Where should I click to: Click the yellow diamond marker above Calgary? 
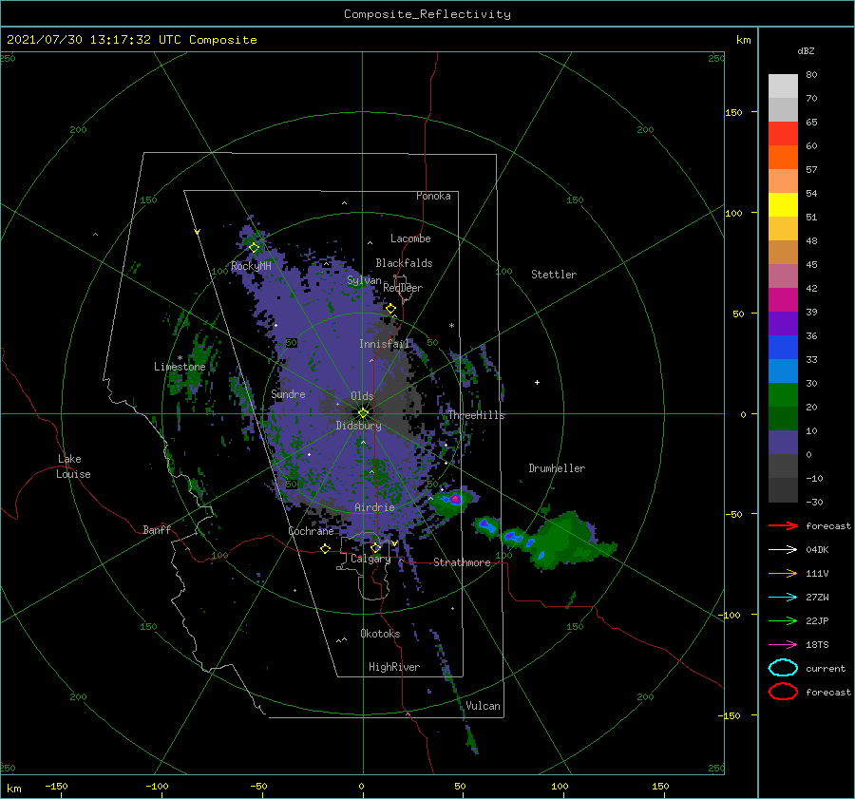pyautogui.click(x=375, y=547)
